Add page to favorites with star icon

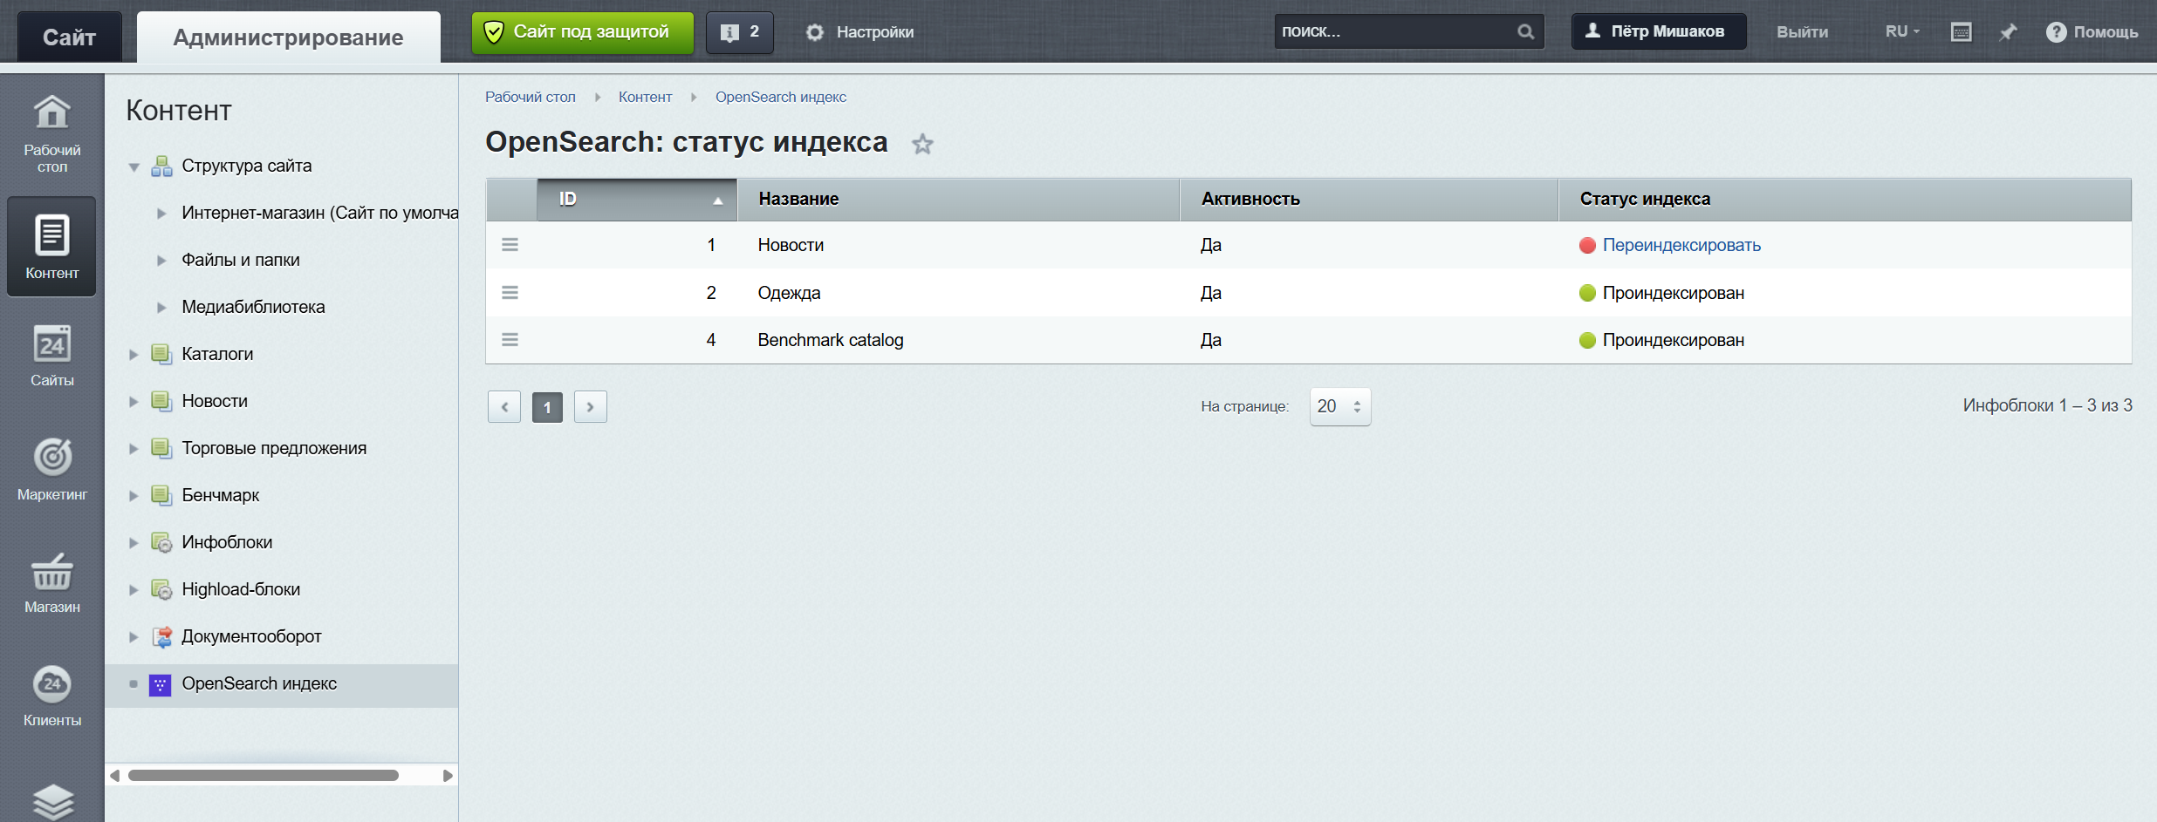(x=922, y=144)
